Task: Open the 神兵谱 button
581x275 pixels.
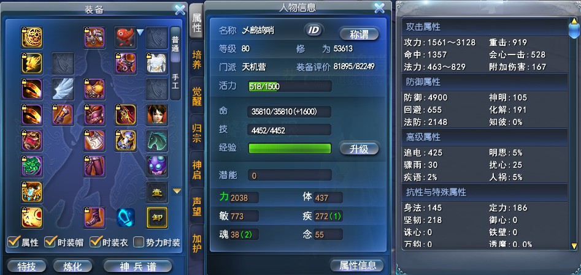Action: click(x=138, y=266)
